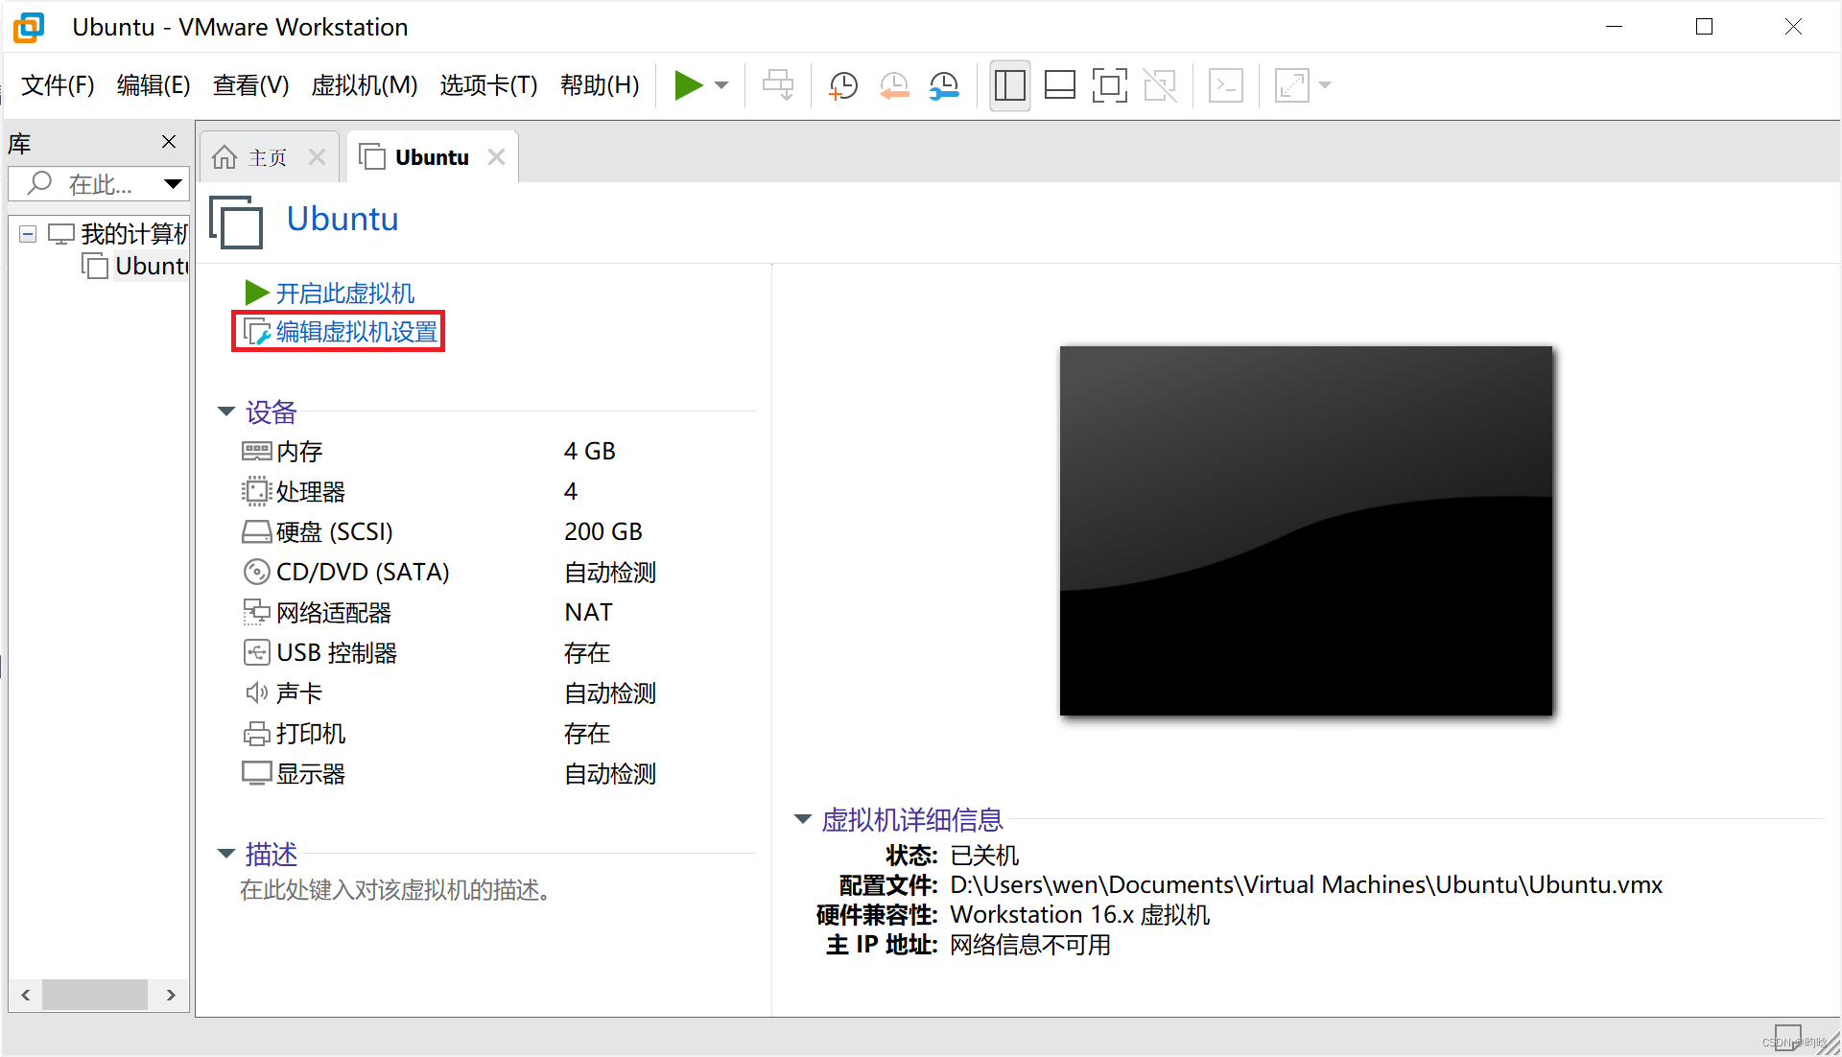Power on the Ubuntu virtual machine
The height and width of the screenshot is (1057, 1842).
689,85
